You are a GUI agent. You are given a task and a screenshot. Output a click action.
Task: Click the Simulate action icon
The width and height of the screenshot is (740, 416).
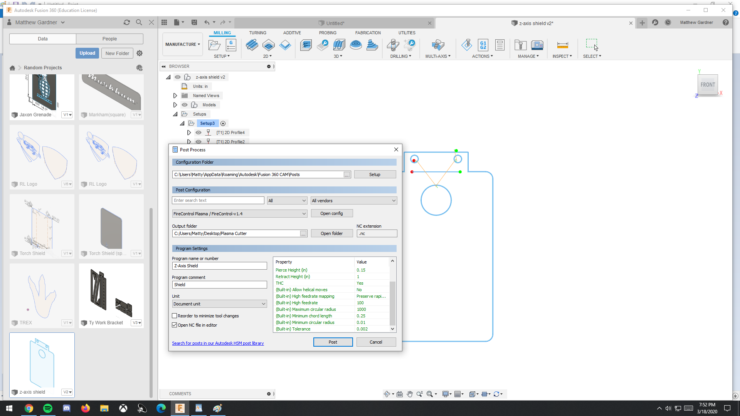(x=467, y=45)
